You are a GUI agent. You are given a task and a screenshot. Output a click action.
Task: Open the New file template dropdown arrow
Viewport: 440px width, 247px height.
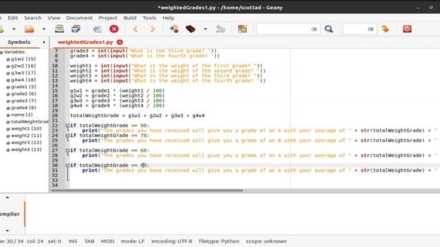(14, 29)
